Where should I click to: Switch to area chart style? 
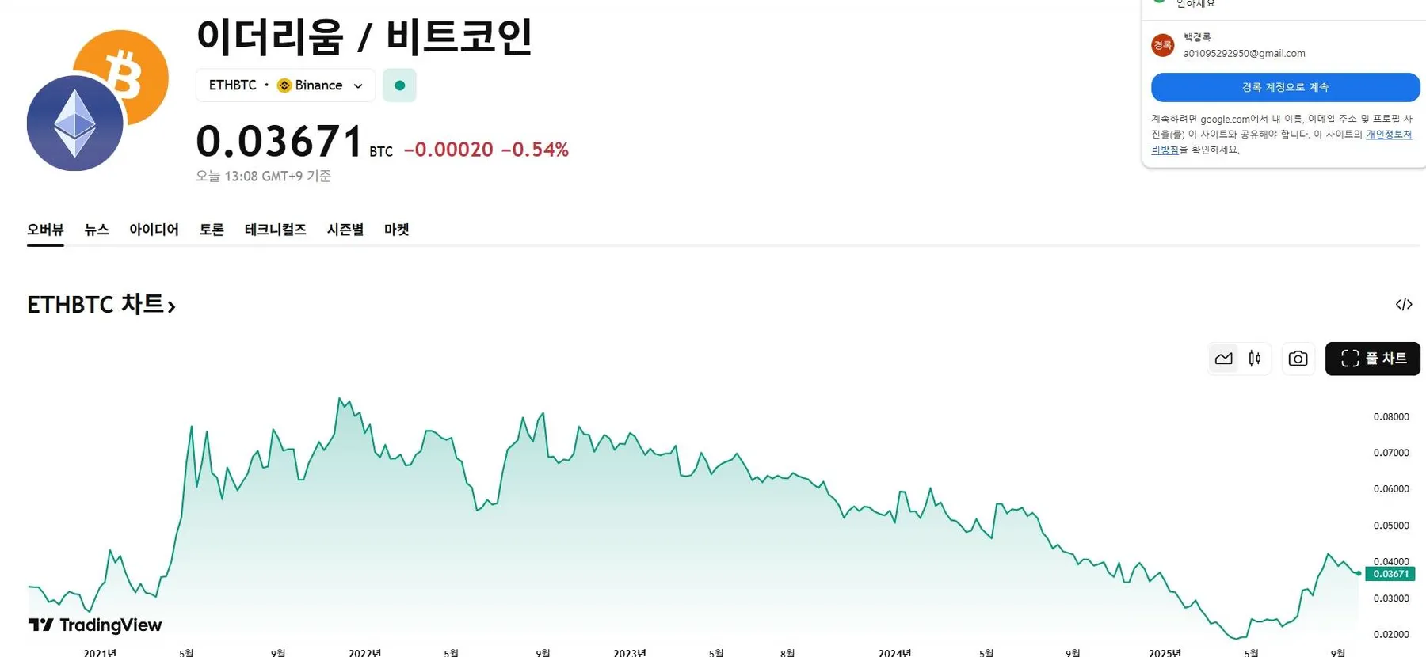(1223, 359)
